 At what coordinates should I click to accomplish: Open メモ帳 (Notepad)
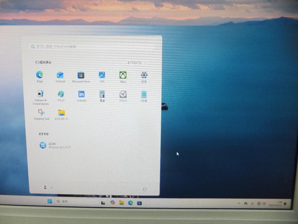pos(144,94)
